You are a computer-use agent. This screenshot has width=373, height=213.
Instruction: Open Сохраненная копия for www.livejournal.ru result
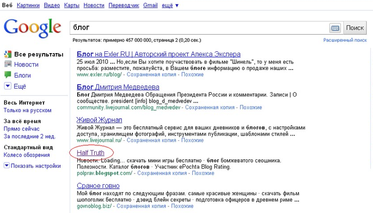(x=151, y=140)
